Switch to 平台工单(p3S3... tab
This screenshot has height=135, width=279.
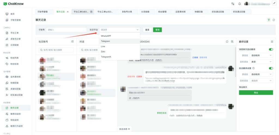pyautogui.click(x=107, y=12)
